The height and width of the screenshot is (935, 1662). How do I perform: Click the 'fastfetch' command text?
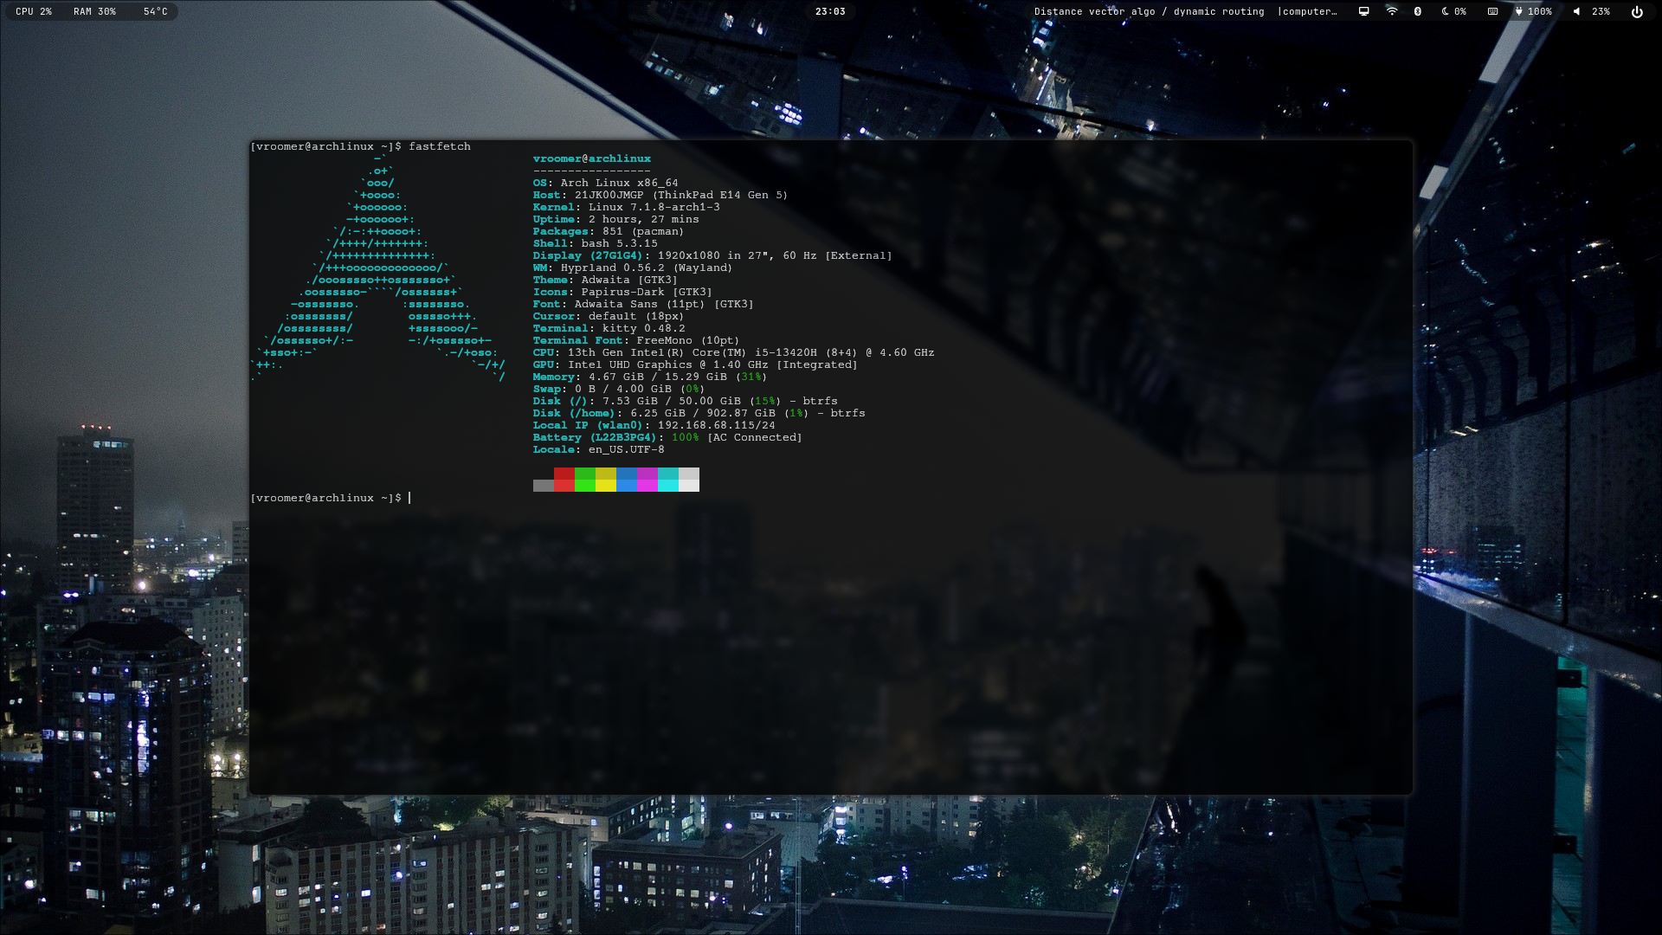click(x=440, y=146)
